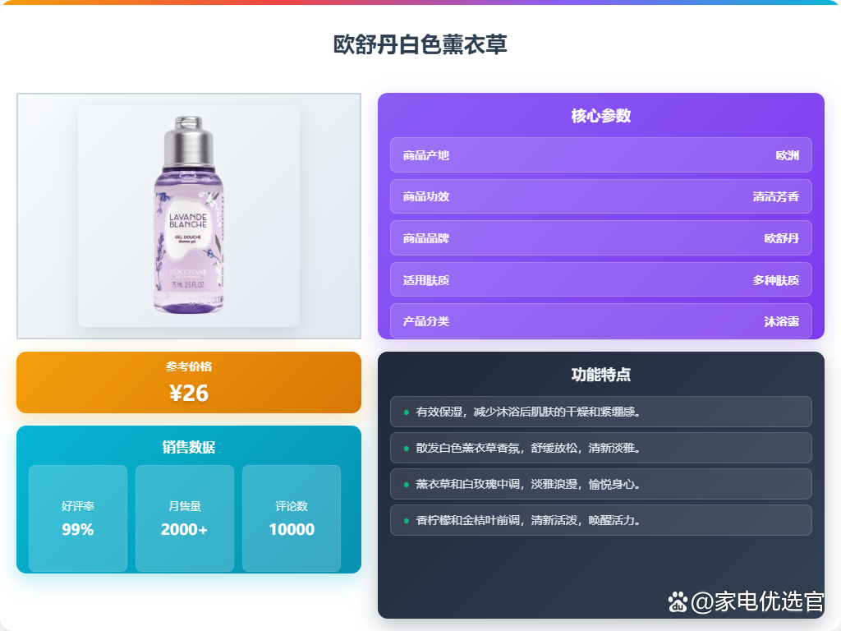841x631 pixels.
Task: Select the feature line starting with 香柠檬和金桔叶前调
Action: pos(600,520)
